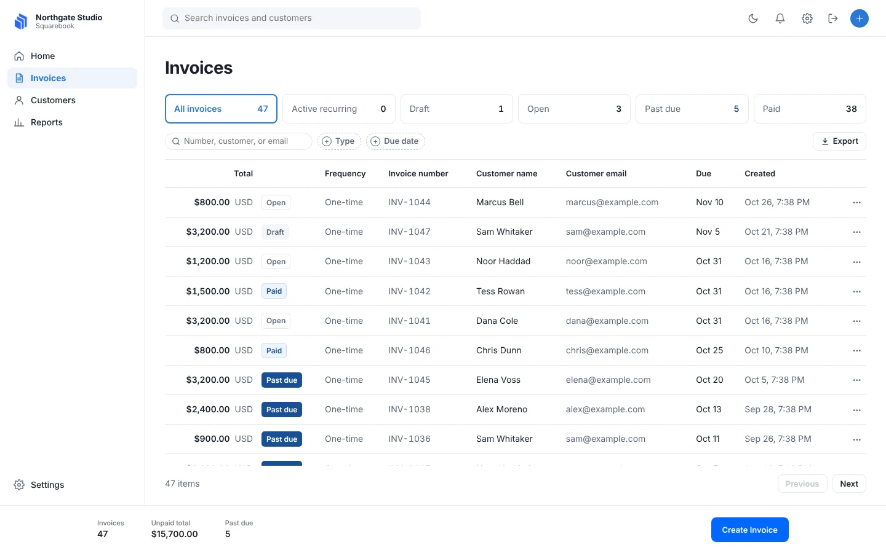Toggle dark mode moon icon
The width and height of the screenshot is (886, 553).
click(x=753, y=18)
